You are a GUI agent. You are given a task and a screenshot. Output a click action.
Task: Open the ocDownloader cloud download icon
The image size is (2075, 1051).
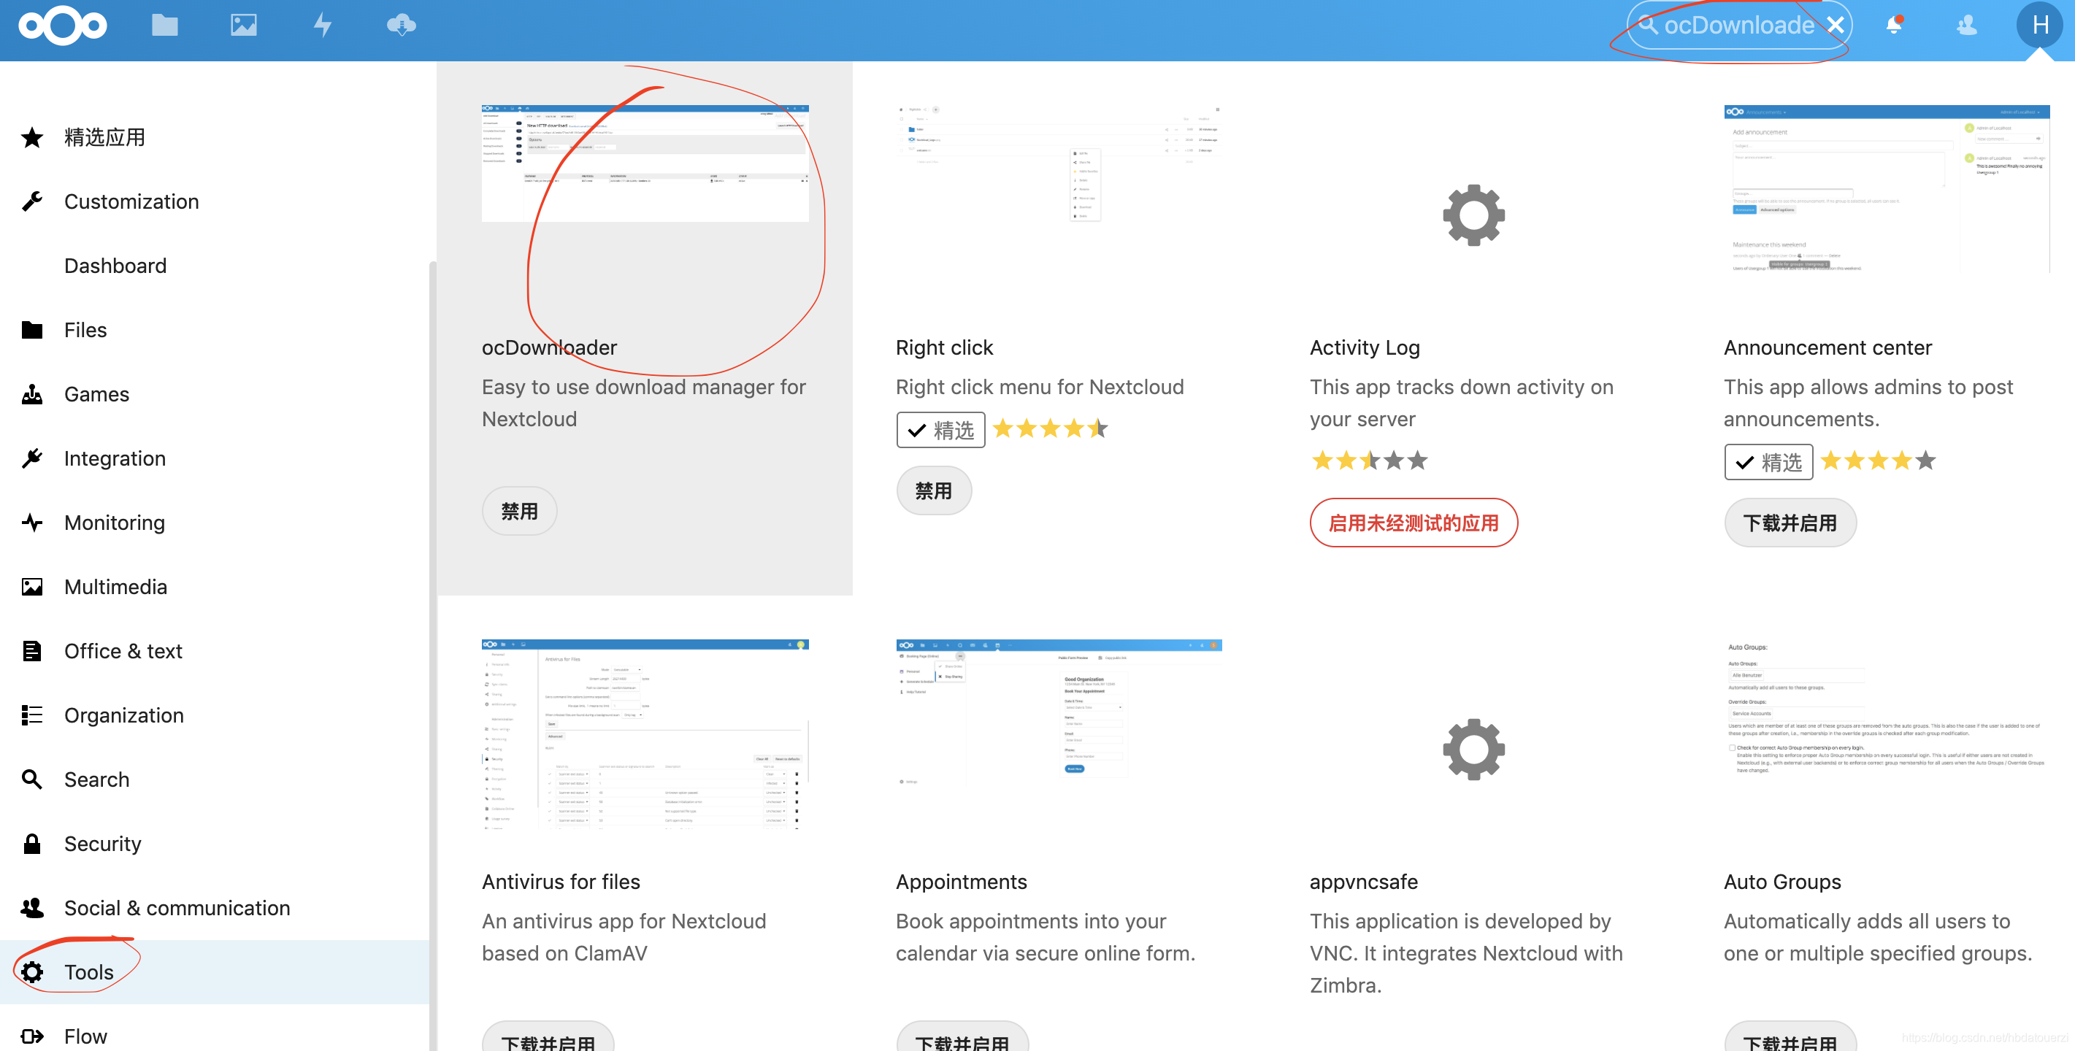[401, 25]
